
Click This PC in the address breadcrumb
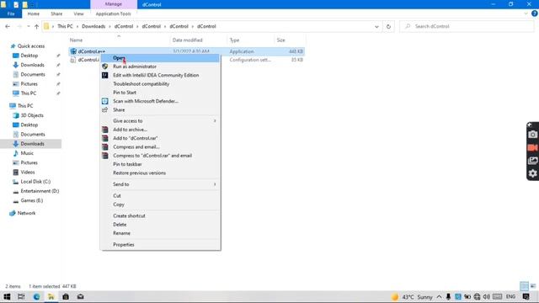tap(65, 26)
